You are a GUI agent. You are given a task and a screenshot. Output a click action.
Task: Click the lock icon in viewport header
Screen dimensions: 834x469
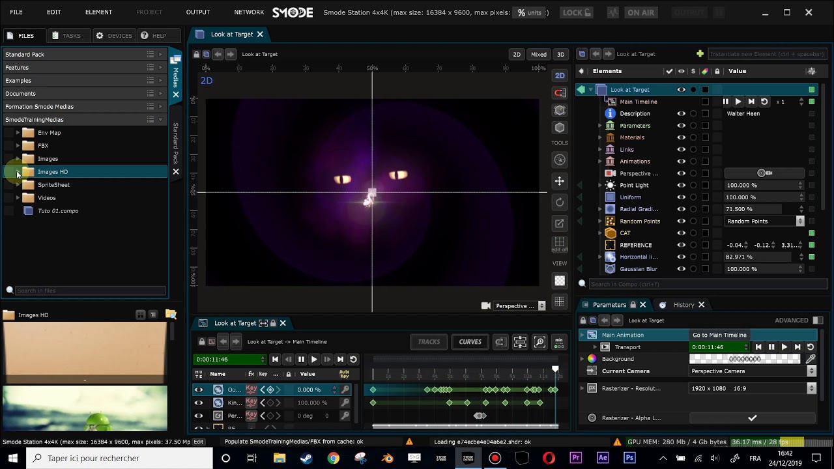pos(197,54)
